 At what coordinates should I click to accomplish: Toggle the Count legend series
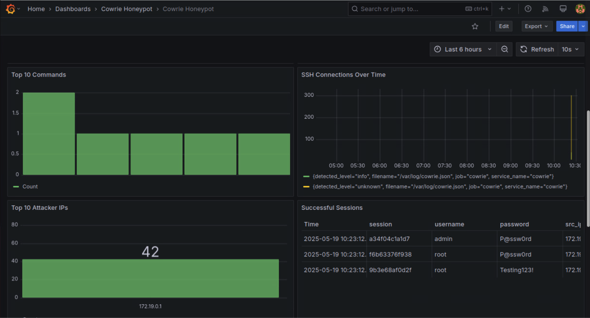(30, 186)
